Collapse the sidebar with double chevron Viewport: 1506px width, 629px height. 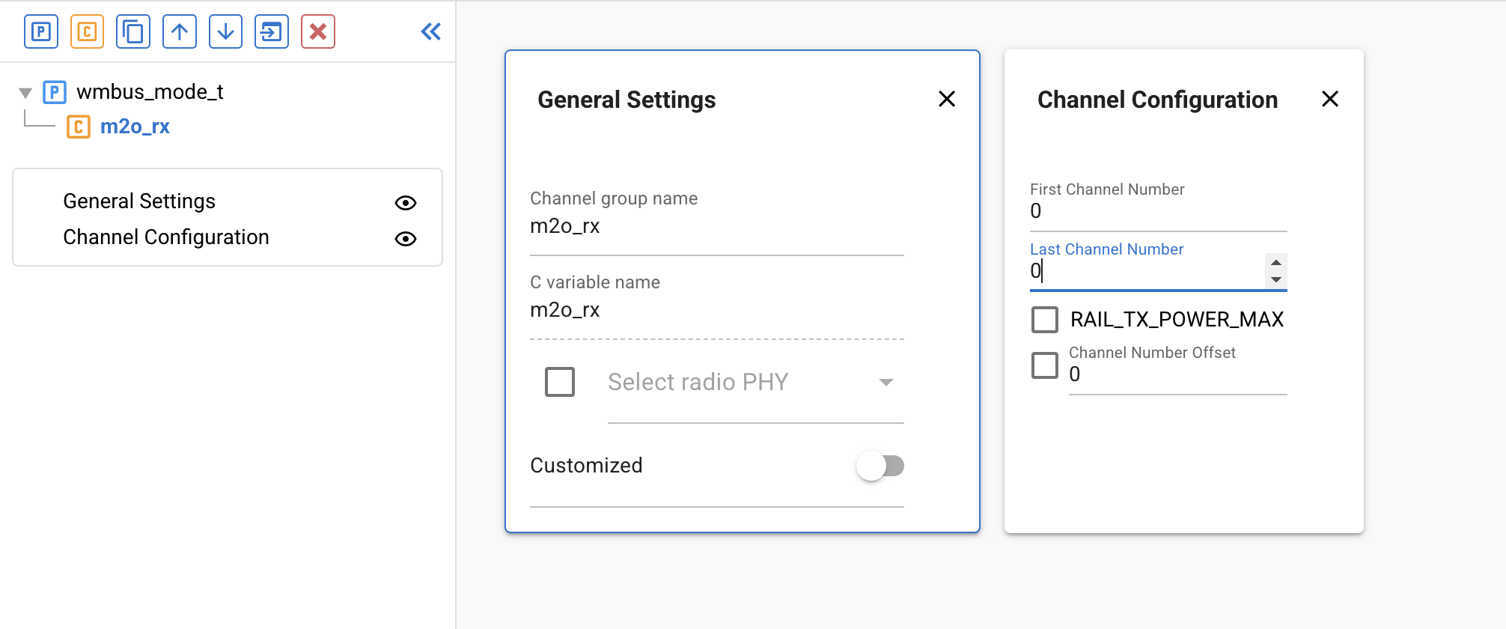[431, 31]
